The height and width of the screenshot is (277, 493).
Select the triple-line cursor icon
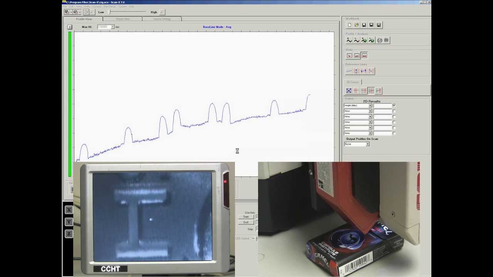click(364, 91)
